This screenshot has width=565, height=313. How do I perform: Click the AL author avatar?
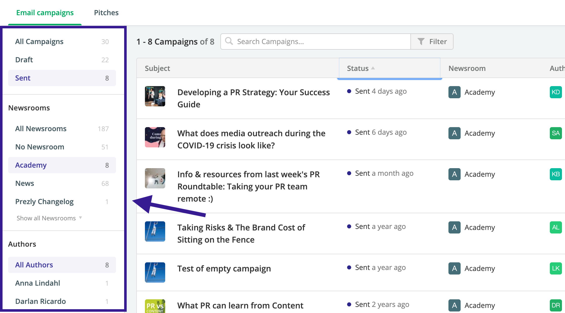click(556, 227)
